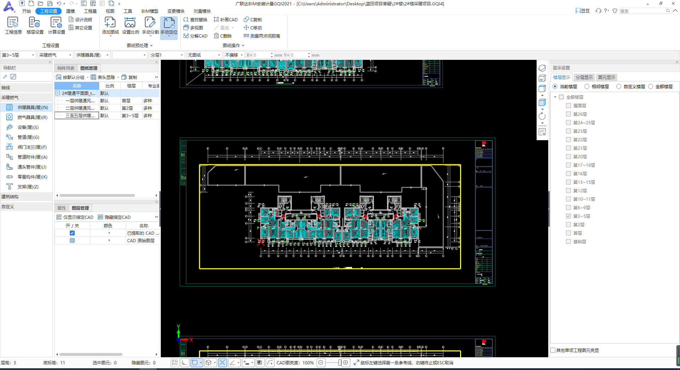The width and height of the screenshot is (680, 370).
Task: Select 管道(暖)(G) component type
Action: coord(27,137)
